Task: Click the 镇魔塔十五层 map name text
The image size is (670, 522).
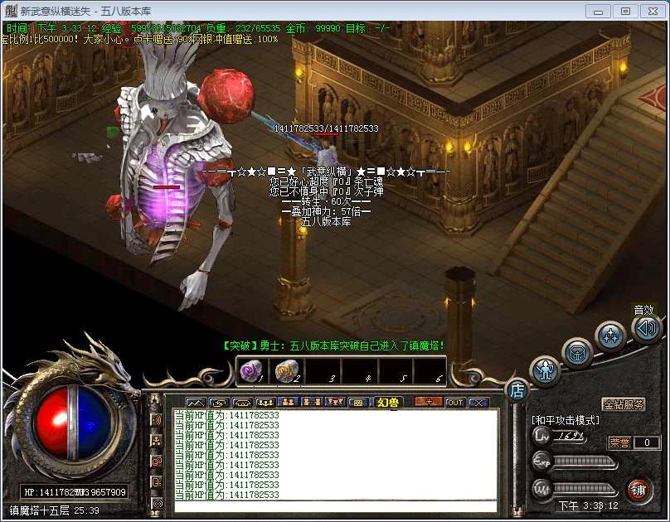Action: click(39, 510)
